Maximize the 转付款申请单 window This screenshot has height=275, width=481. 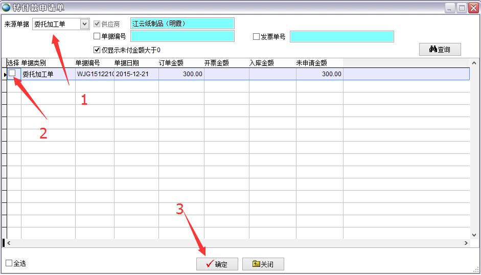point(462,8)
